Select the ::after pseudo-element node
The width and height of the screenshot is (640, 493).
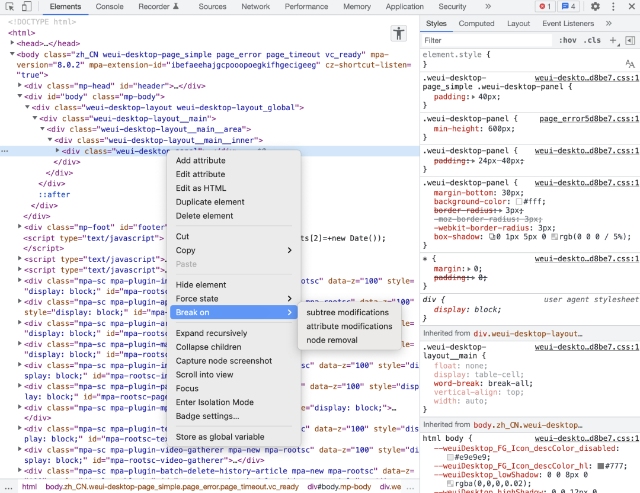tap(55, 195)
